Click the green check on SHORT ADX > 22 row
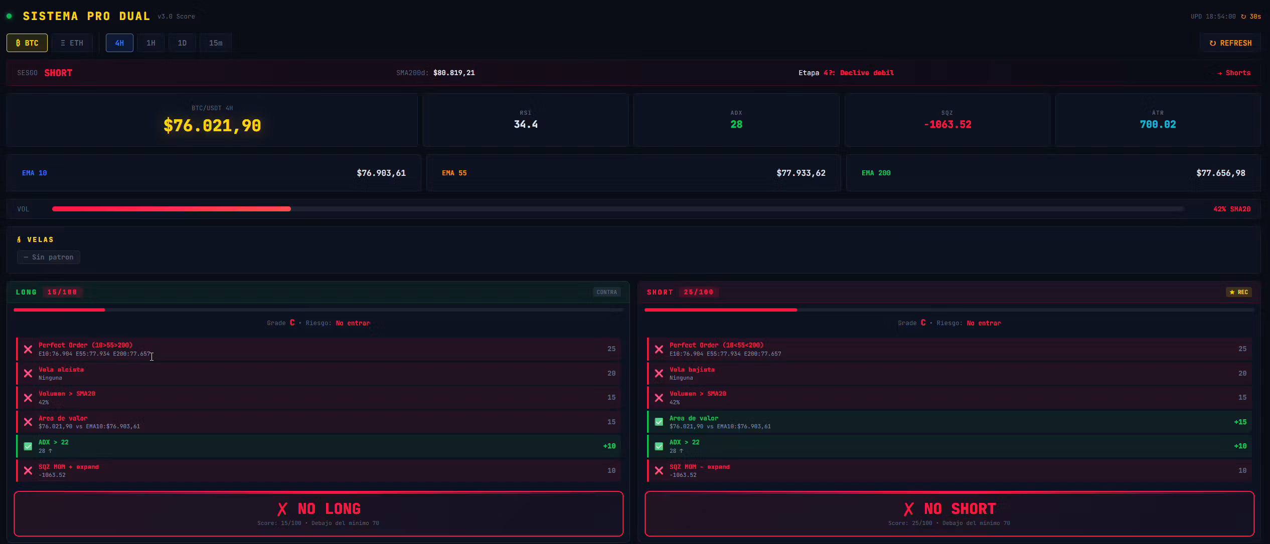 click(x=659, y=446)
